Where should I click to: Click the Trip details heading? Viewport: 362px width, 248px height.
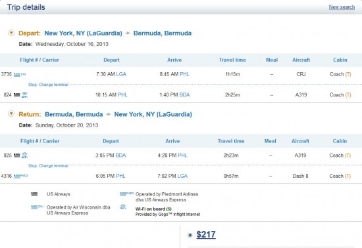pos(26,7)
